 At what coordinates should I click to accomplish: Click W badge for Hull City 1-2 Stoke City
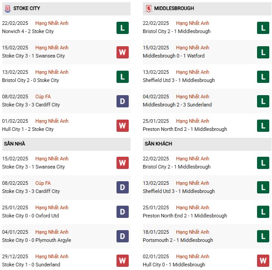tap(122, 125)
